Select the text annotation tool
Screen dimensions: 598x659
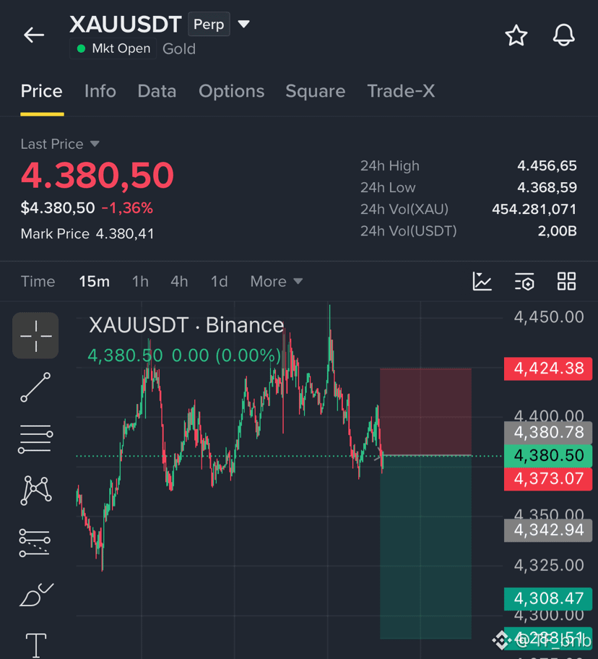tap(36, 645)
